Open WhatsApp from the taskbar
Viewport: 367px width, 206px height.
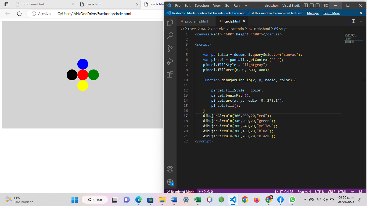[292, 200]
